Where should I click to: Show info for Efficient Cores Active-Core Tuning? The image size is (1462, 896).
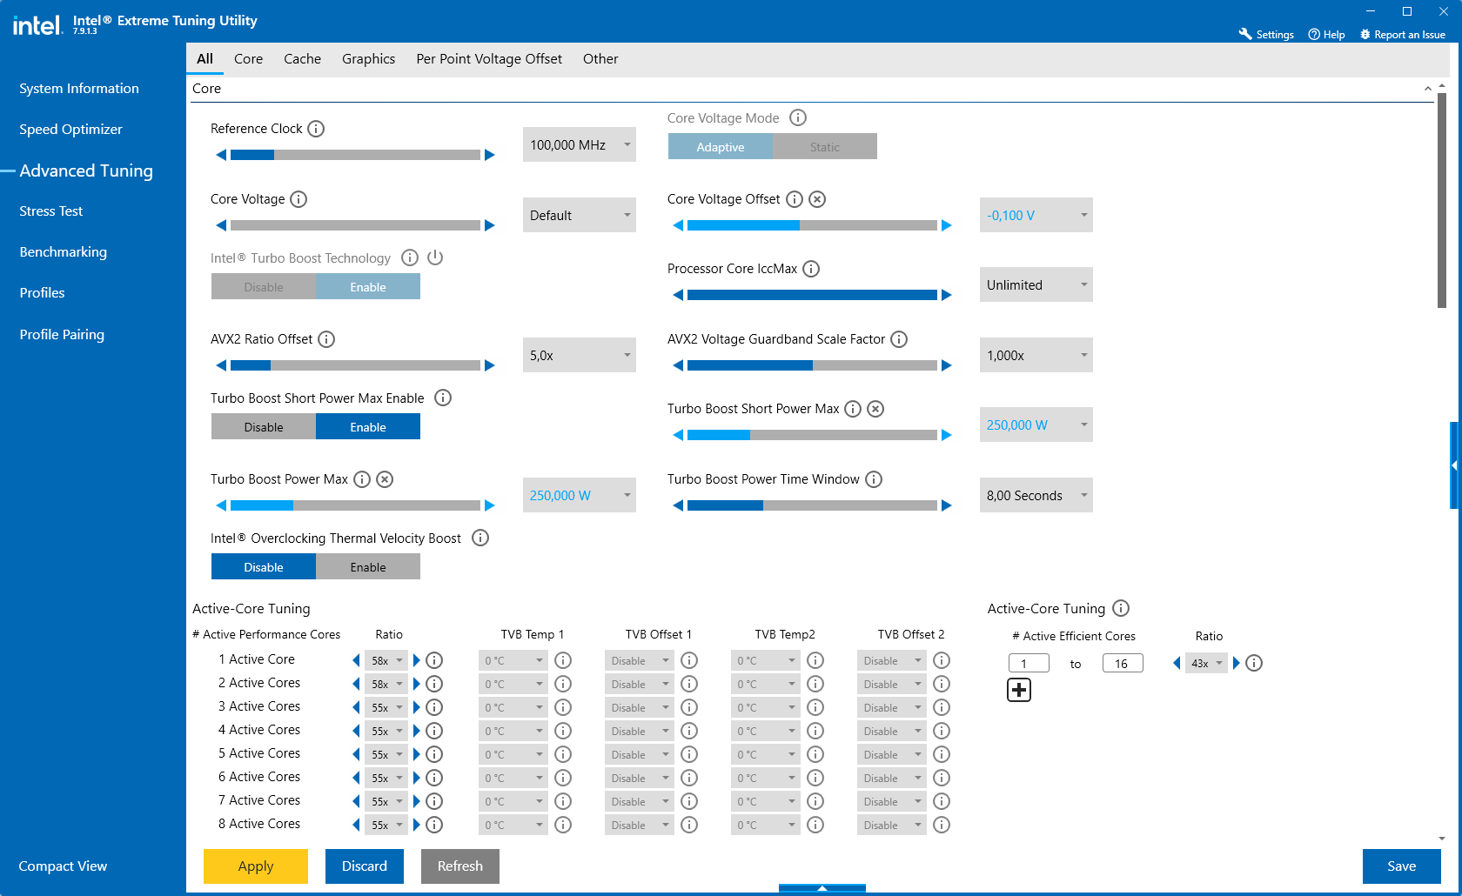1121,608
